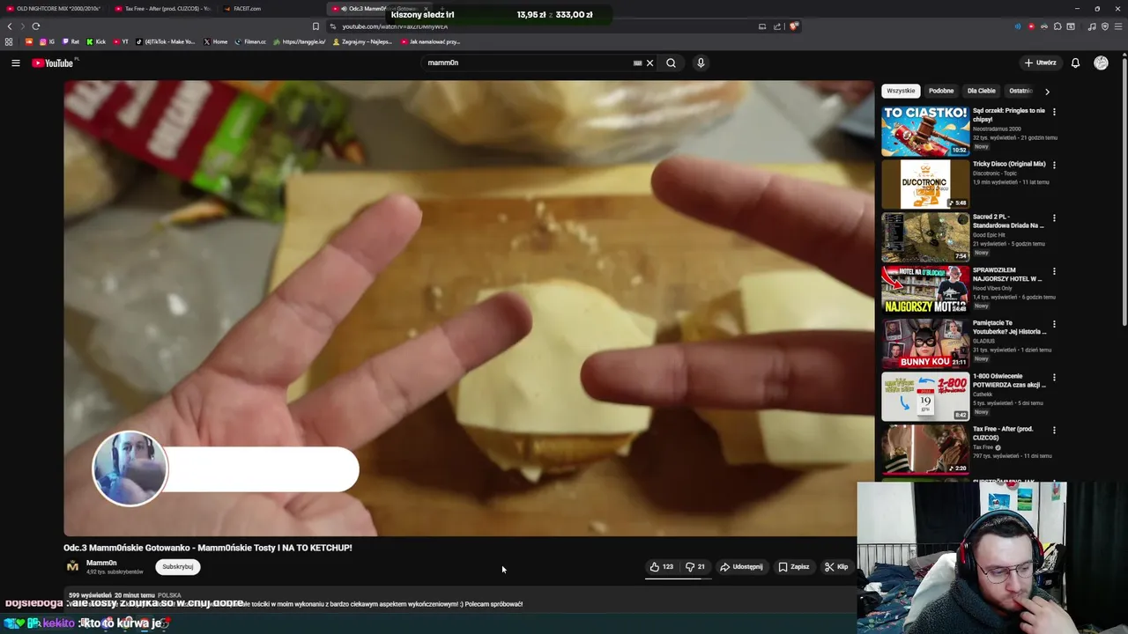Open the IG bookmark
Screen dimensions: 1128x634
(x=48, y=41)
